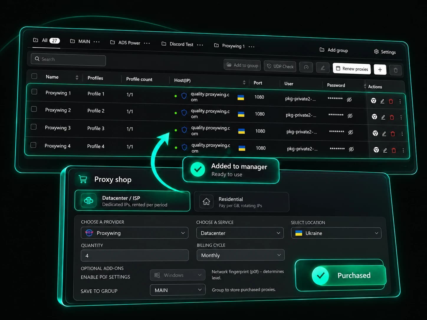Edit the Proxywing 2 proxy row
Screen dimensions: 427x320
383,117
